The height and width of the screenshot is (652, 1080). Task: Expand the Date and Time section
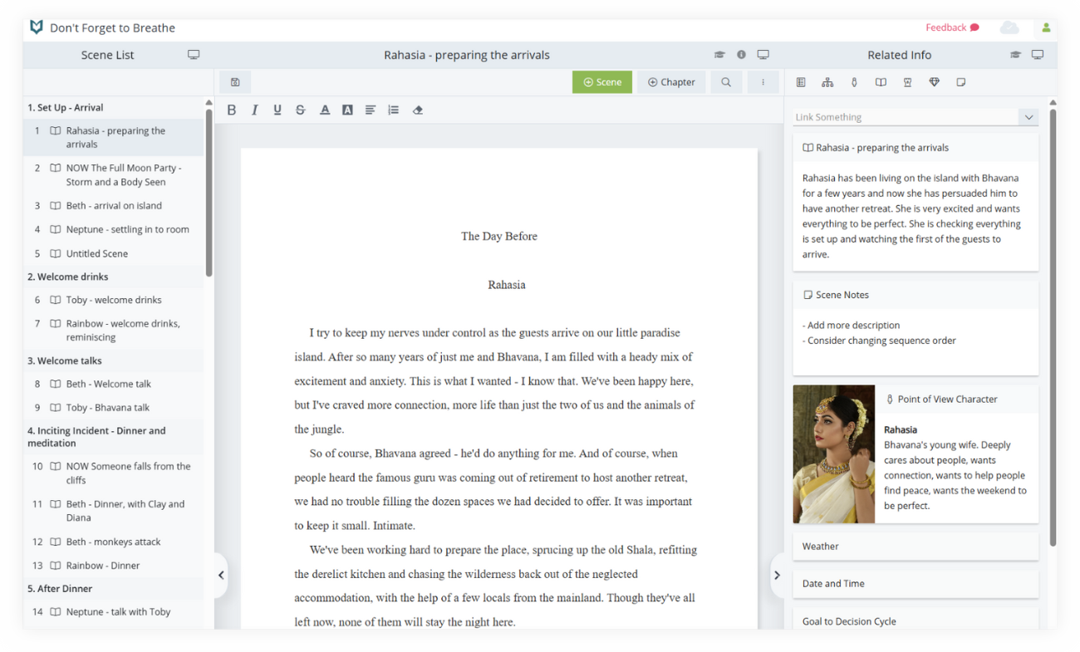tap(916, 583)
